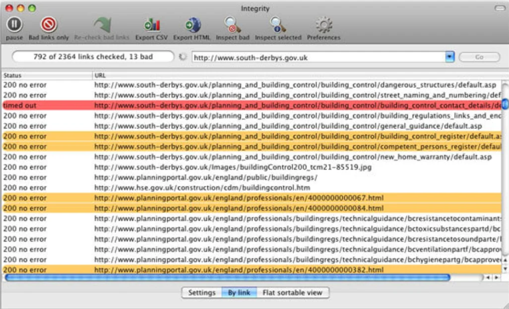Click the Inspect selected icon
This screenshot has width=509, height=309.
278,25
